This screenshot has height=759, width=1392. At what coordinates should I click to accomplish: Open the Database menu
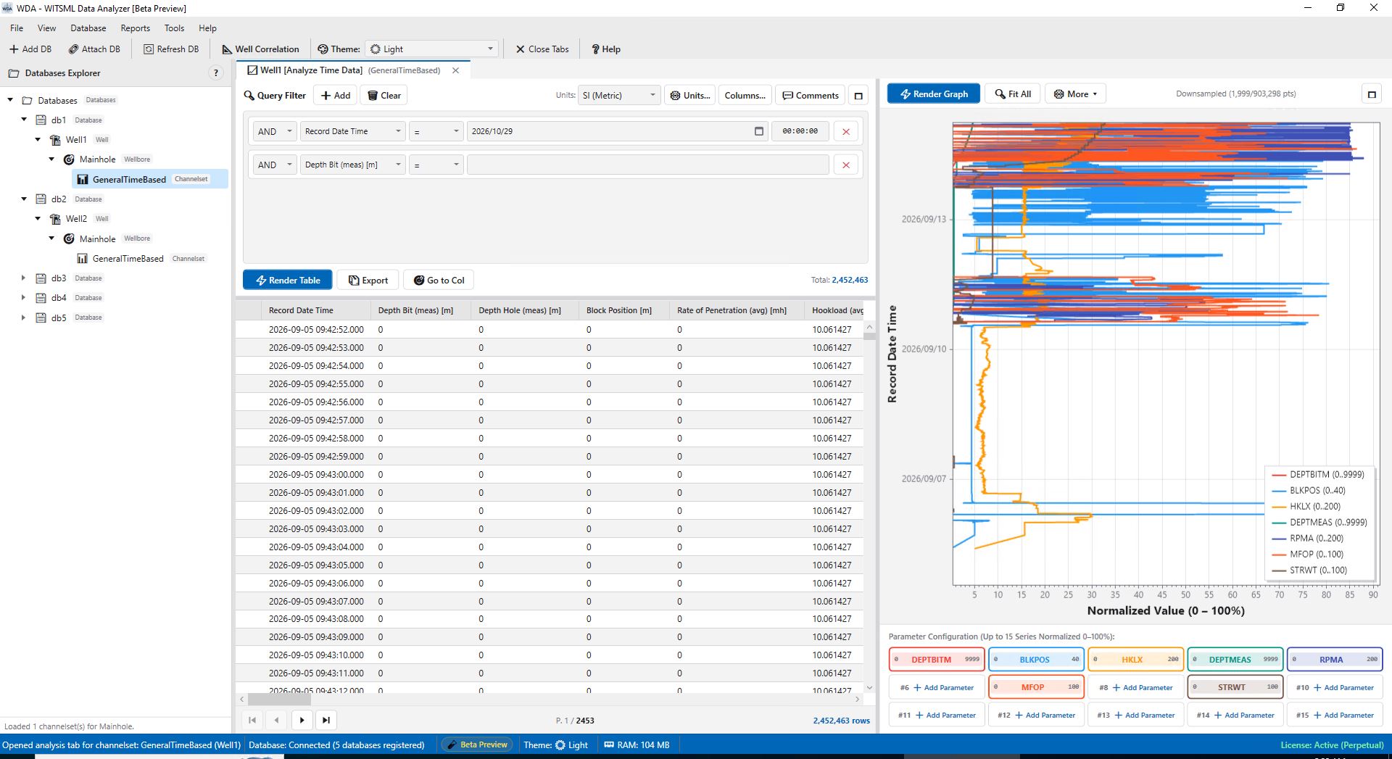pos(88,28)
